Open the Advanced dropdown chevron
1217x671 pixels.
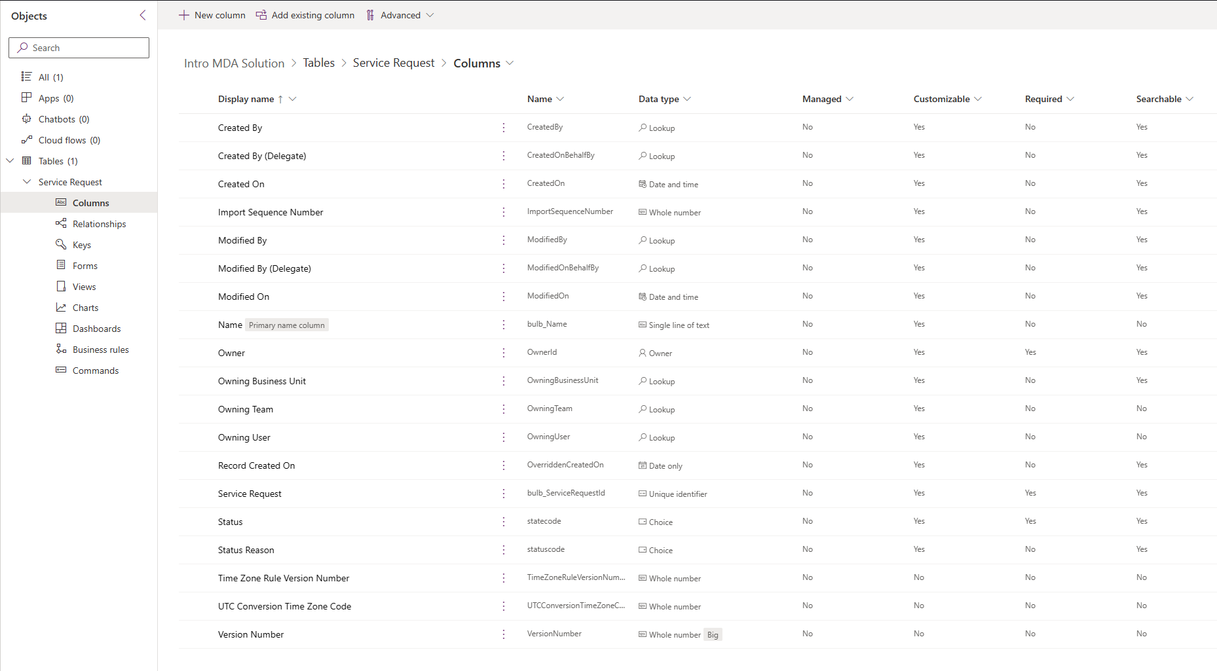point(430,15)
